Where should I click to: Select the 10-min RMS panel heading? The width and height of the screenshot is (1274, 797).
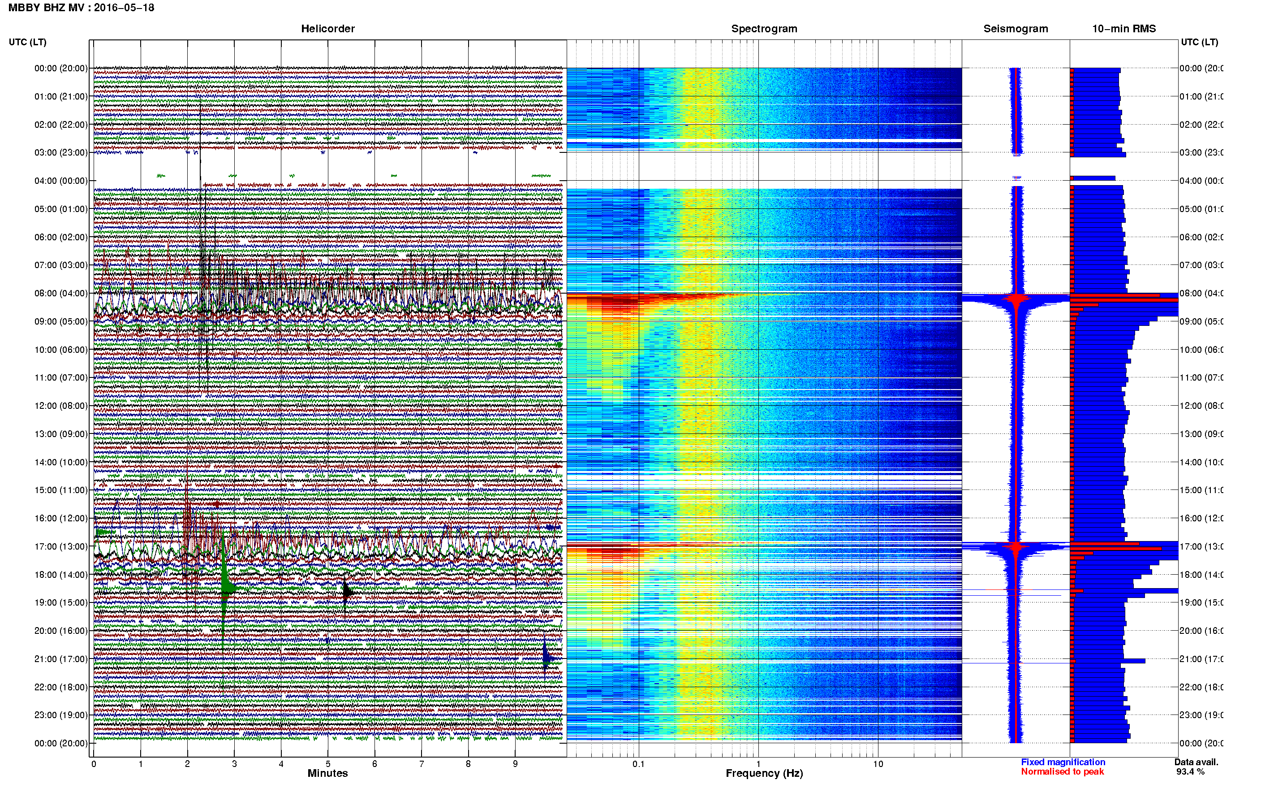coord(1123,29)
